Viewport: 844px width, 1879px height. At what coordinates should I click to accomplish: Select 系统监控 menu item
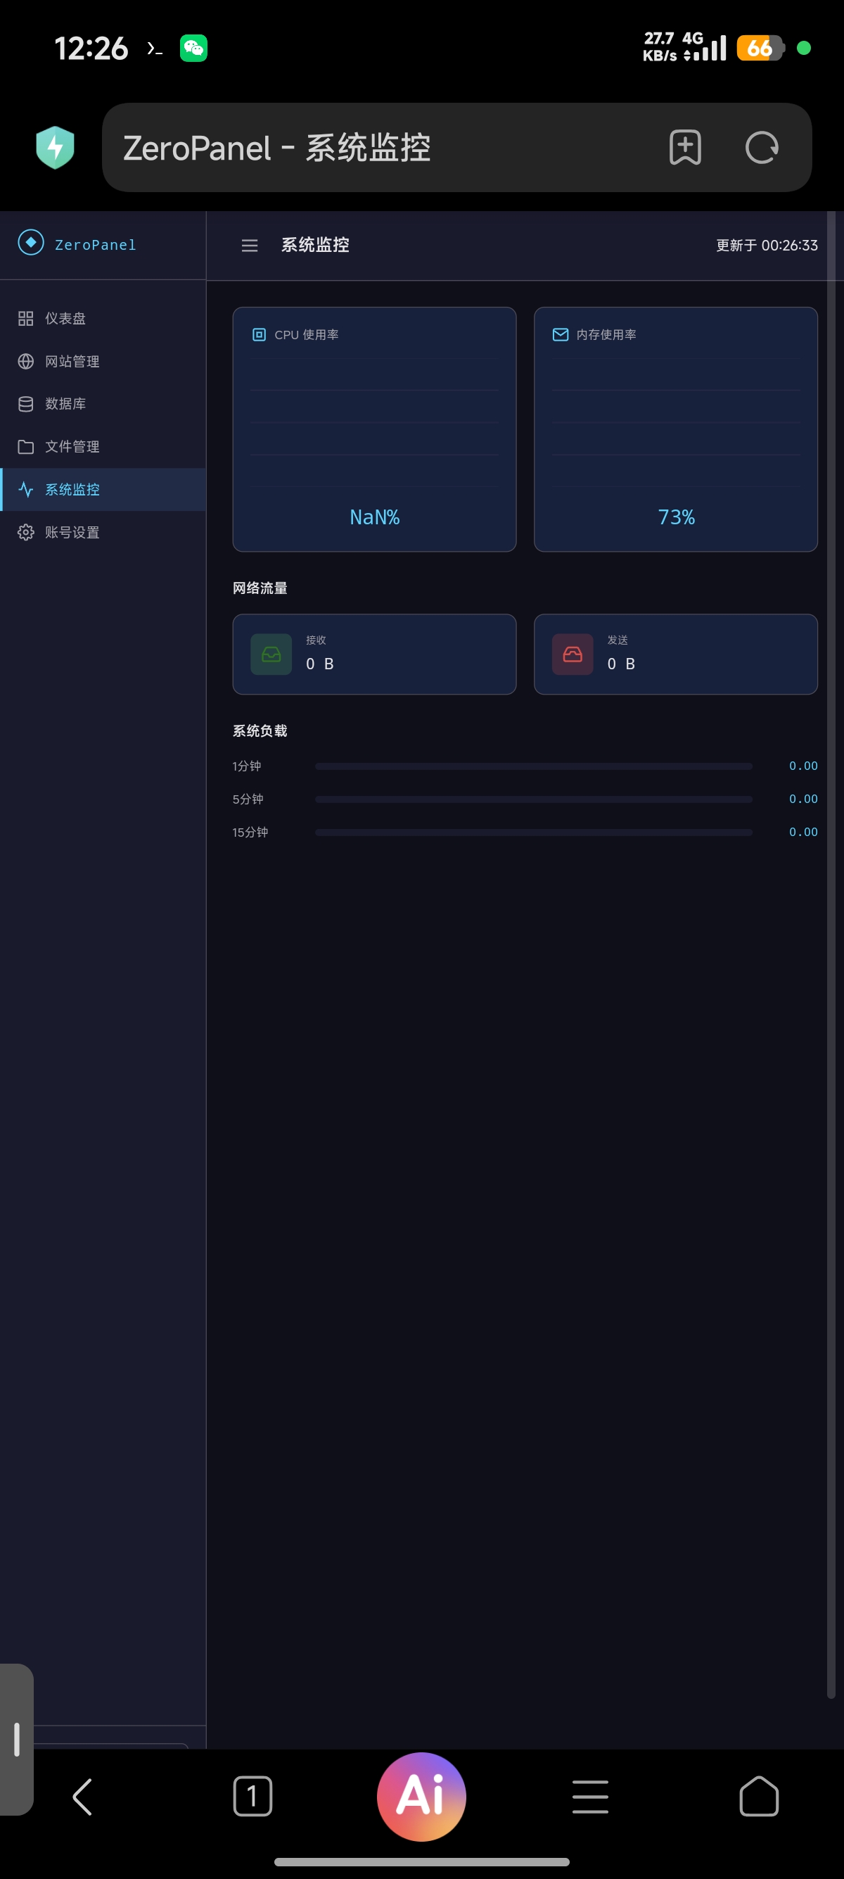click(x=103, y=489)
